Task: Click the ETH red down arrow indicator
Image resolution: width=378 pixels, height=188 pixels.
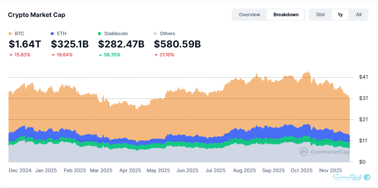Action: [53, 55]
